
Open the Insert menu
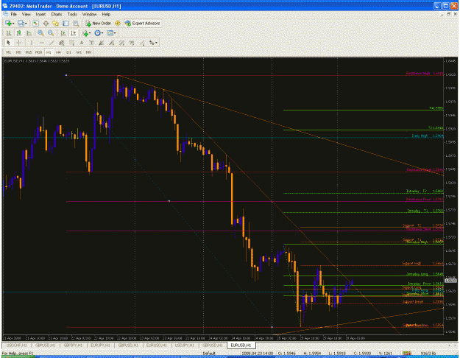(x=40, y=14)
